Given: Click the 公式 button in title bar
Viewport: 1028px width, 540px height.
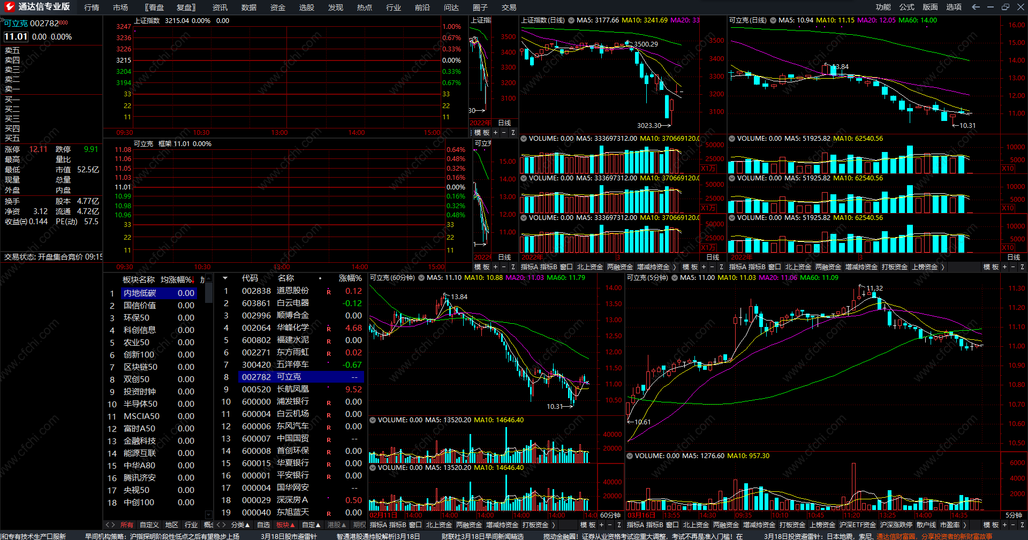Looking at the screenshot, I should [x=907, y=7].
